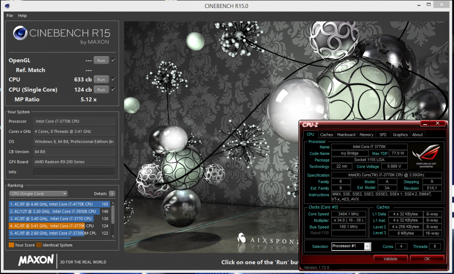Screen dimensions: 454x274
Task: Click the single core score 124 cb
Action: point(83,90)
